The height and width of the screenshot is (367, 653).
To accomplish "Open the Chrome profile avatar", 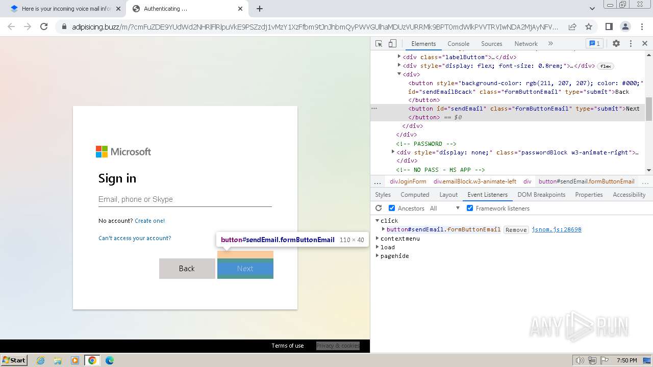I will pos(625,27).
